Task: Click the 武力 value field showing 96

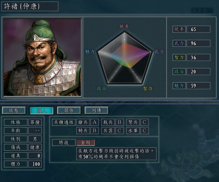Action: coord(199,43)
